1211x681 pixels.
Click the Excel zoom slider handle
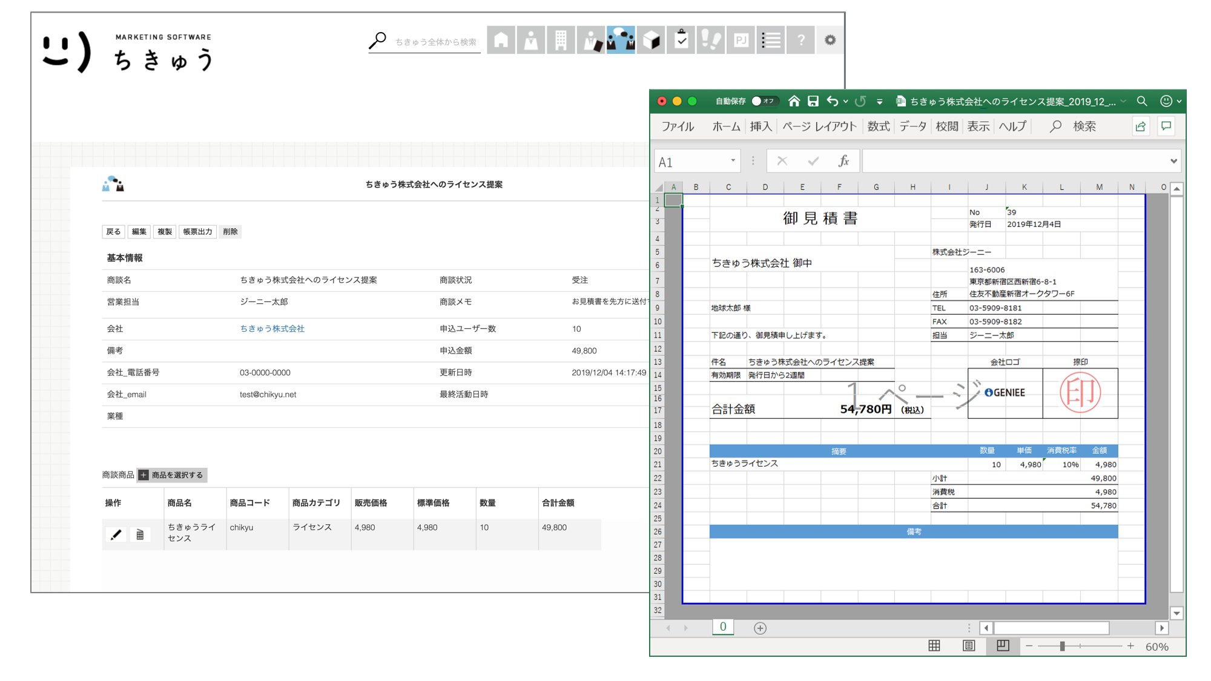coord(1062,646)
